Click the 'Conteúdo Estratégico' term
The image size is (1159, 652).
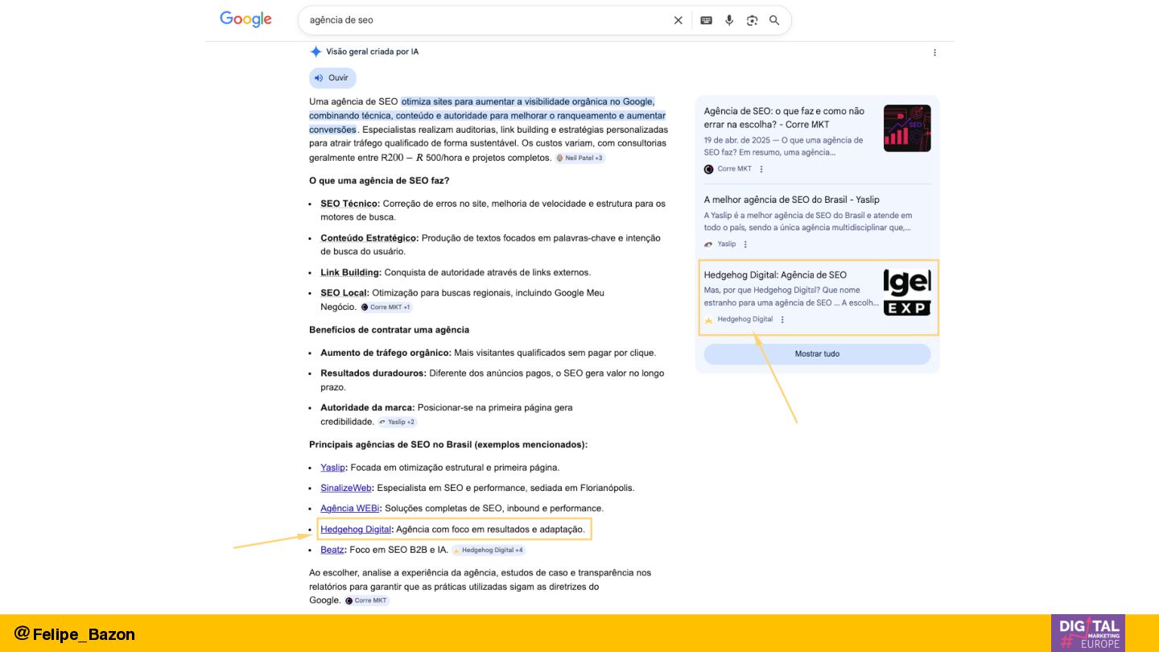(369, 238)
